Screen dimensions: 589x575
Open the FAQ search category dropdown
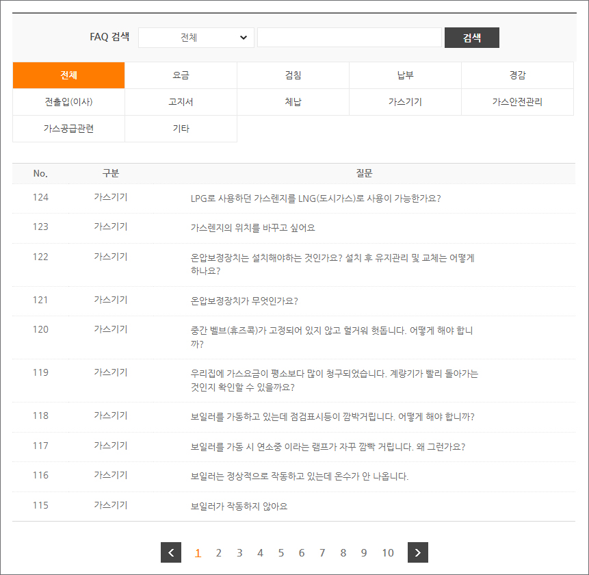tap(196, 38)
